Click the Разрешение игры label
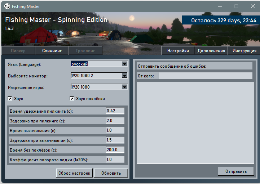This screenshot has height=184, width=260. [x=26, y=87]
